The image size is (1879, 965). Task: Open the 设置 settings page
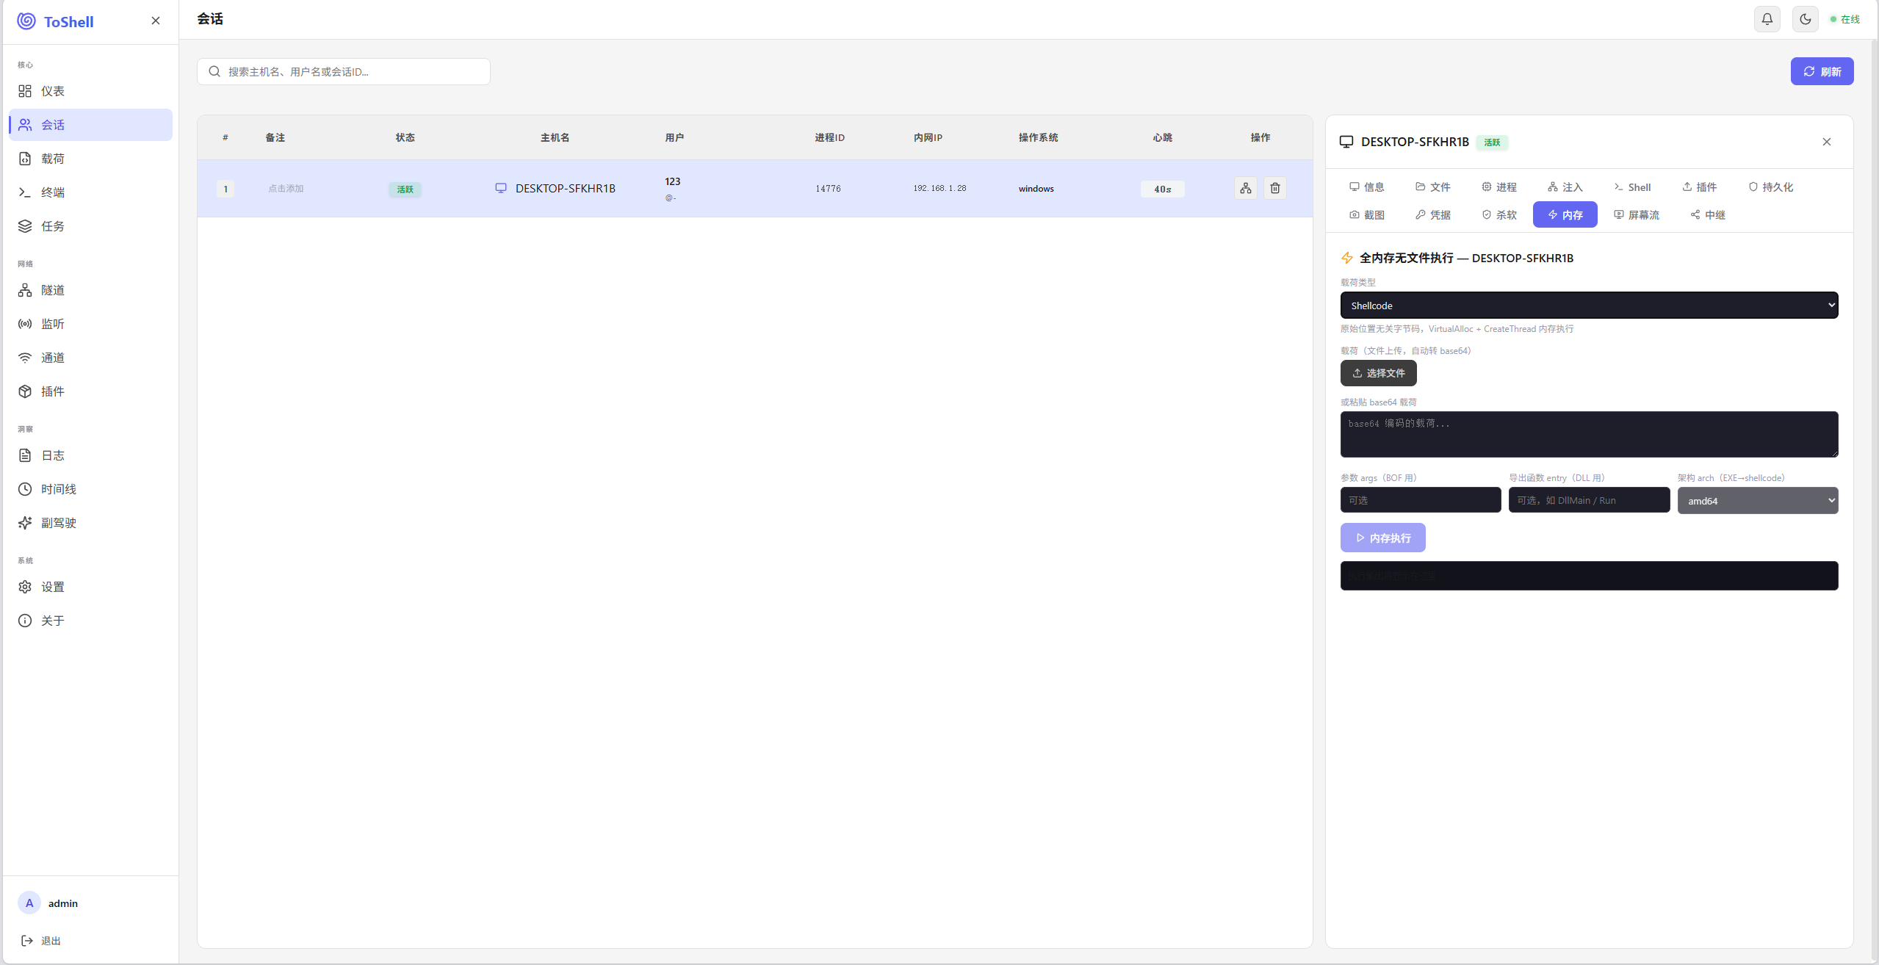pyautogui.click(x=90, y=587)
